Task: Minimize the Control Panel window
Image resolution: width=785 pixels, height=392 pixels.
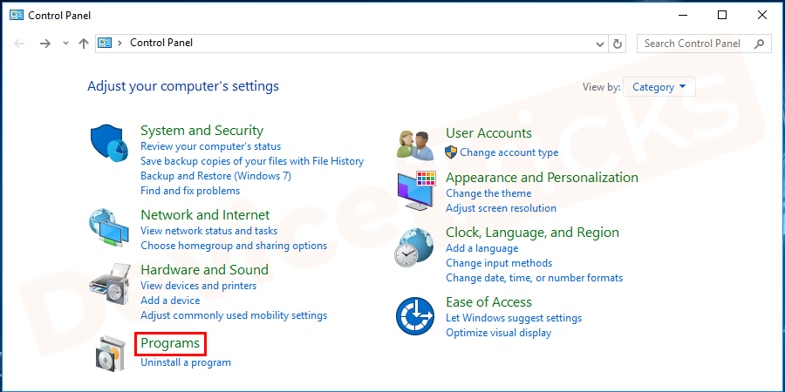Action: [682, 15]
